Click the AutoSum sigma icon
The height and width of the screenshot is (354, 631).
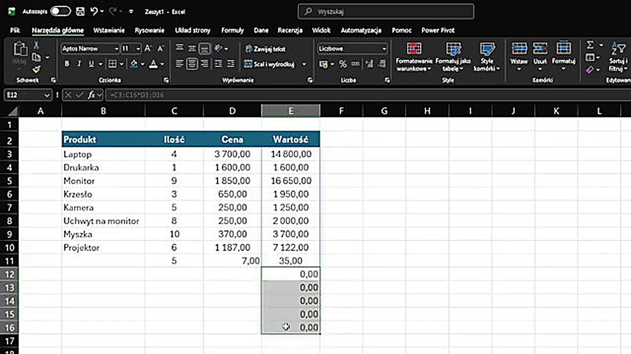590,45
